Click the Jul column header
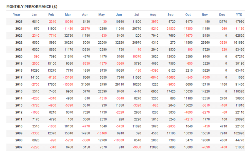This screenshot has width=250, height=153. tap(137, 15)
